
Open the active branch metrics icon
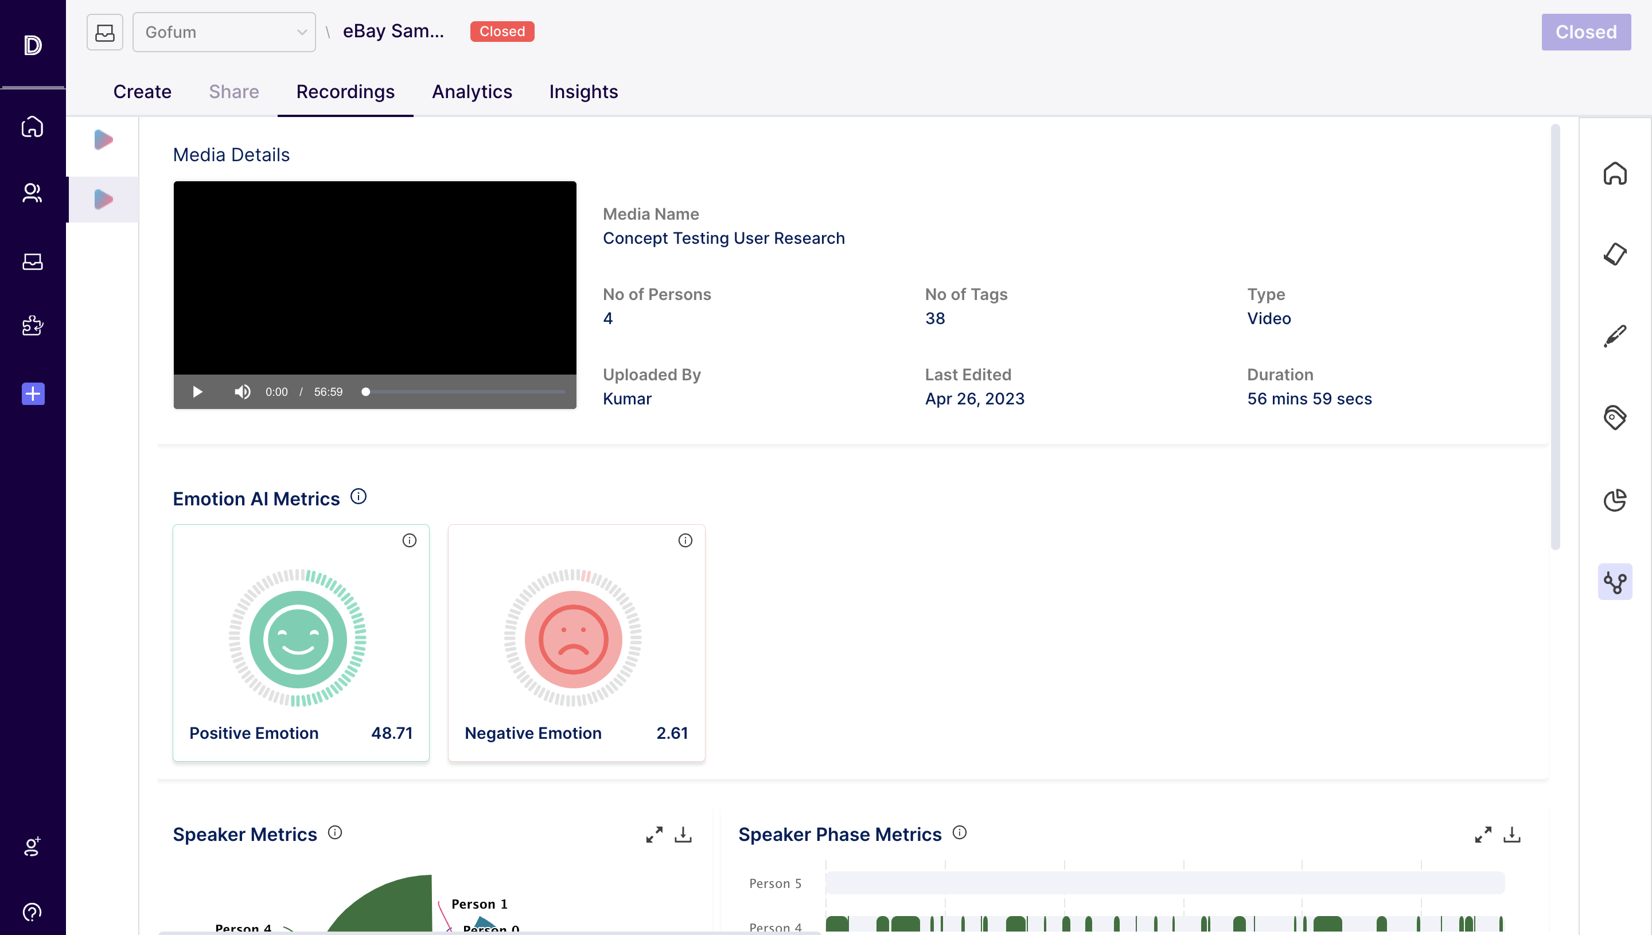(x=1615, y=582)
